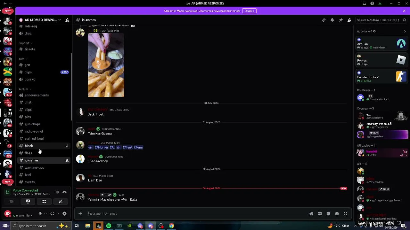The width and height of the screenshot is (410, 230).
Task: Join the com vc voice channel
Action: (x=44, y=80)
